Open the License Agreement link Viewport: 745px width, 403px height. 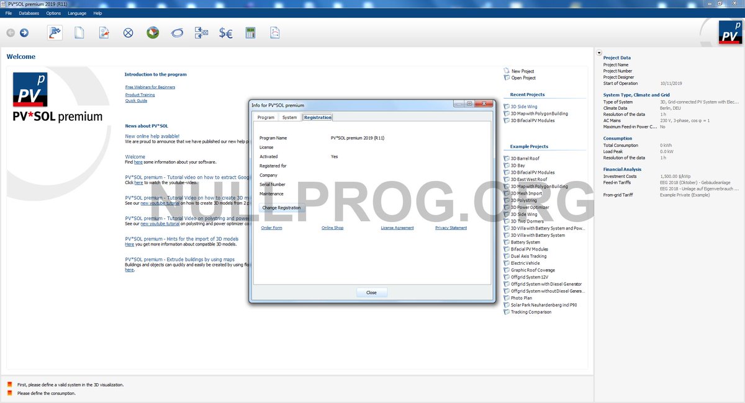[397, 228]
